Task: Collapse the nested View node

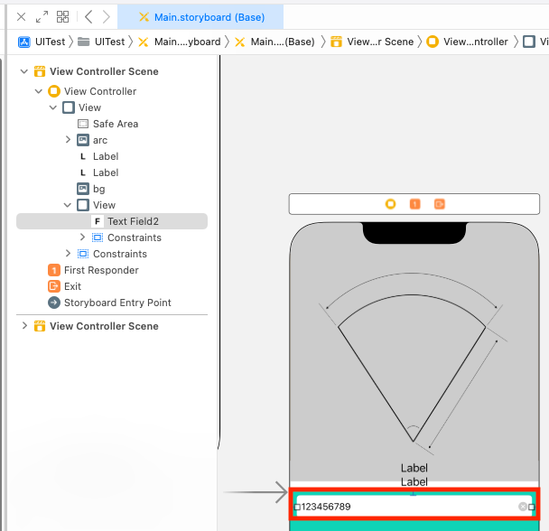Action: point(67,205)
